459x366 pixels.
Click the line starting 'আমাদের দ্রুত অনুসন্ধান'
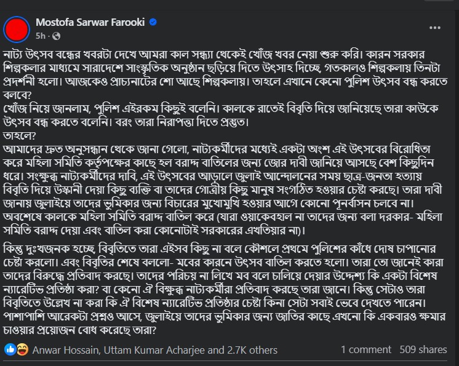click(x=217, y=149)
